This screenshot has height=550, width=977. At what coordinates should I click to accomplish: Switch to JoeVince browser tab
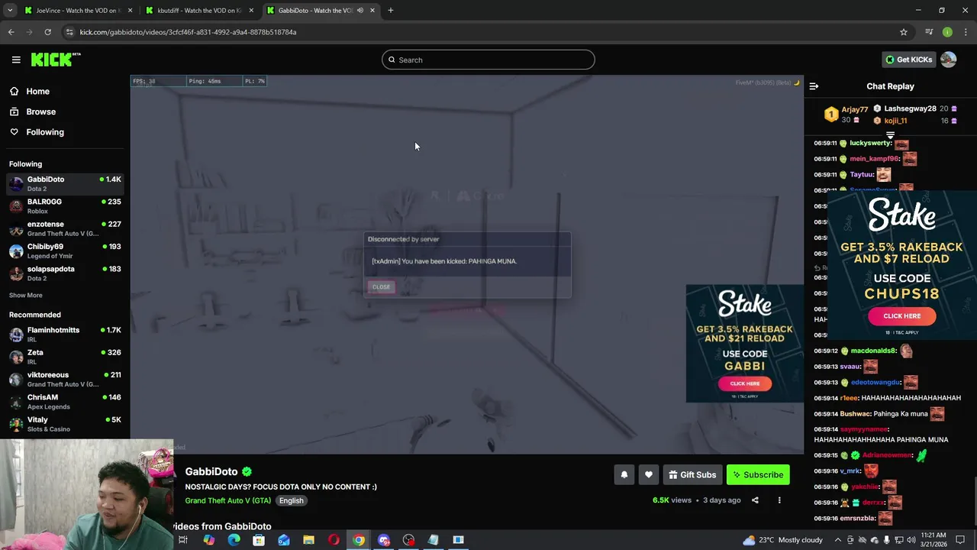point(79,11)
